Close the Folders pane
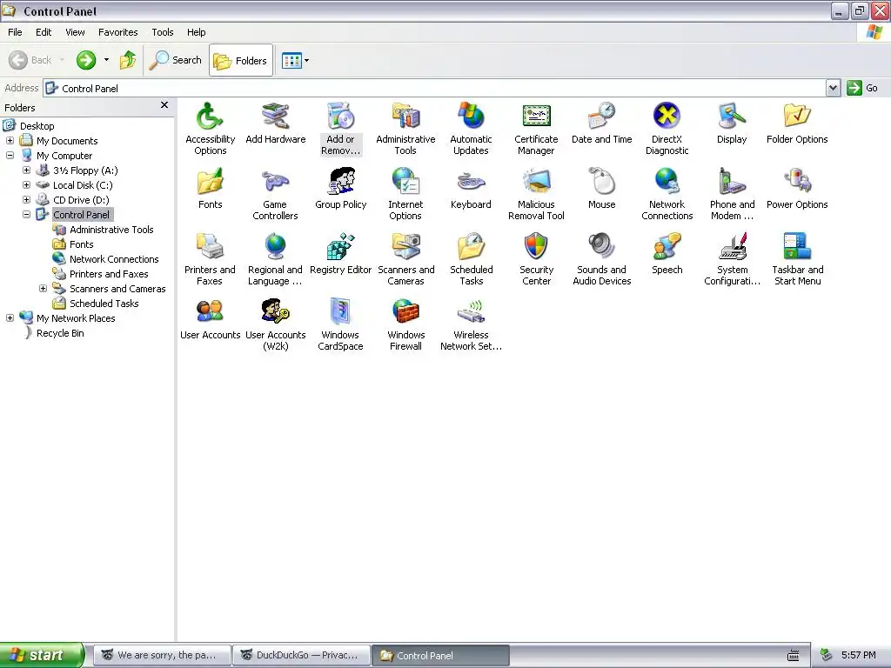This screenshot has width=891, height=668. pyautogui.click(x=164, y=105)
